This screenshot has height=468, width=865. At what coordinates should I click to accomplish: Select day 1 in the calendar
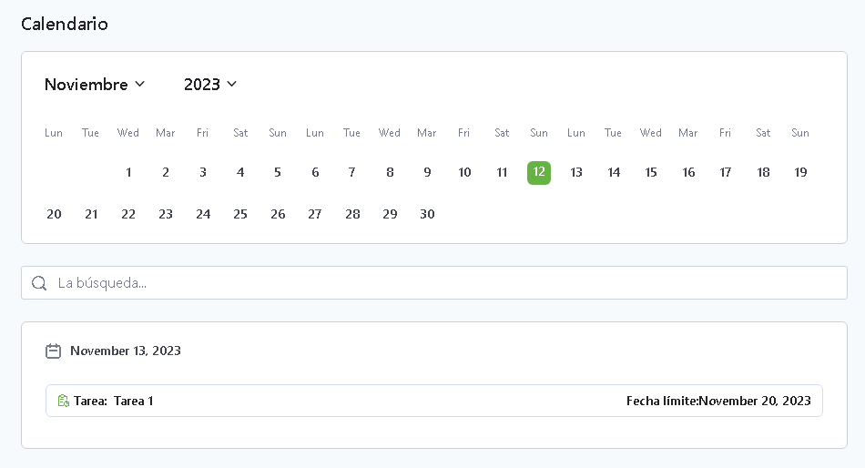coord(128,172)
